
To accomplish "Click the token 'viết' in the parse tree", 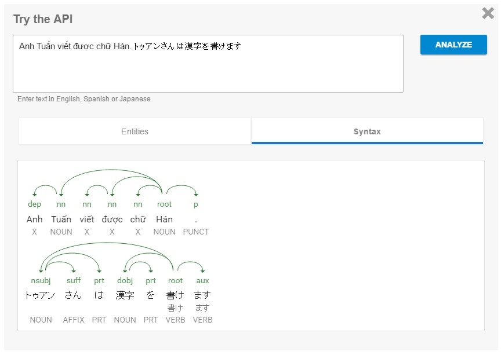I will pyautogui.click(x=87, y=219).
